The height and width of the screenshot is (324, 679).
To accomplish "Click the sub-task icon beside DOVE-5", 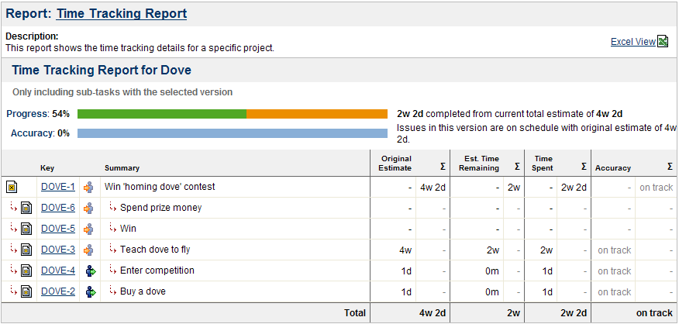I will coord(26,229).
